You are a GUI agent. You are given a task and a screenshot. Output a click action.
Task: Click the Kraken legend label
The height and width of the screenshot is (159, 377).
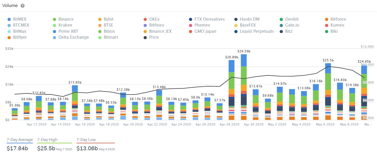[65, 25]
